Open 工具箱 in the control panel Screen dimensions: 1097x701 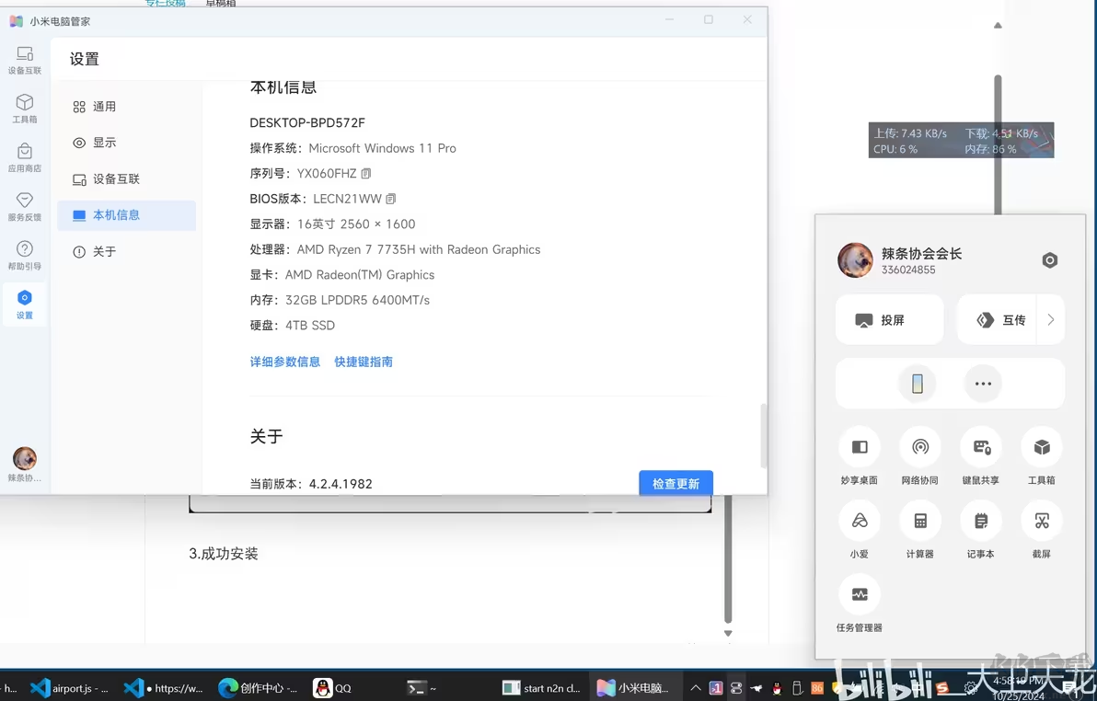[x=1042, y=456]
